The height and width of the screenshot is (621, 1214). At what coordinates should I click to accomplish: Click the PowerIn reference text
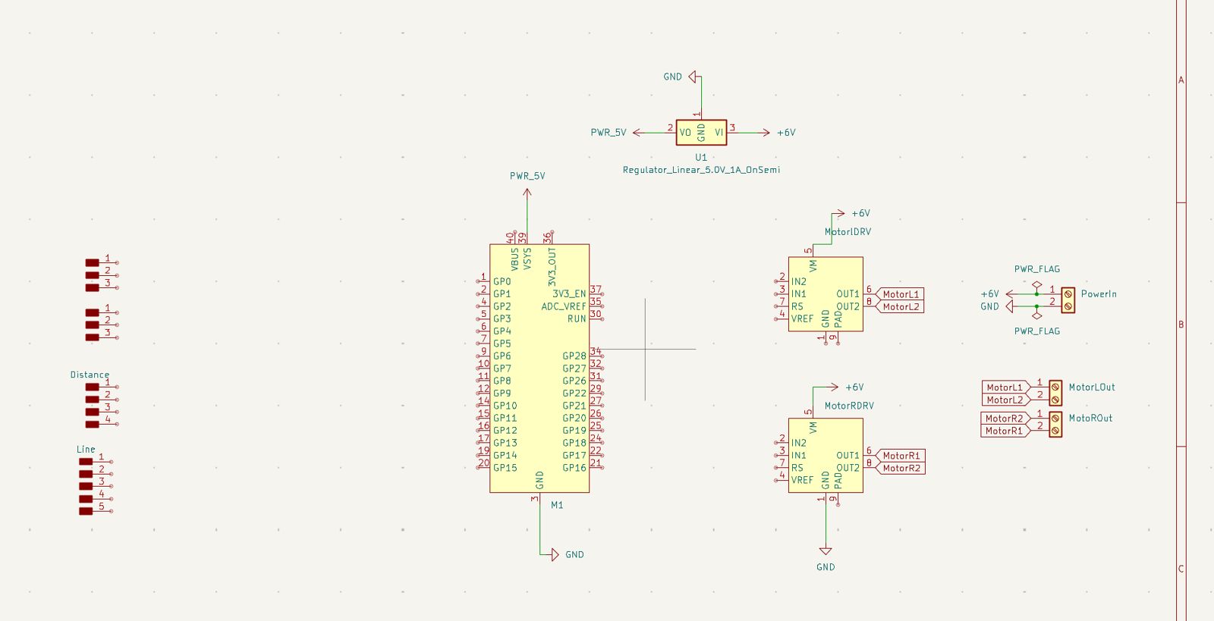coord(1099,294)
